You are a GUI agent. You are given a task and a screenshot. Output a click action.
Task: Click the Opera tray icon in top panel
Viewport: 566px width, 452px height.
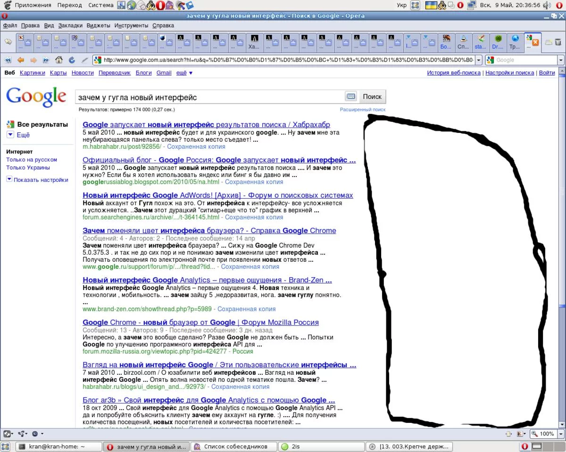point(460,5)
